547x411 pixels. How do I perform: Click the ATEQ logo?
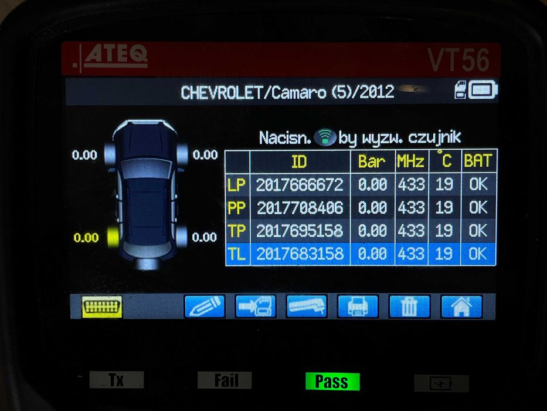point(111,58)
